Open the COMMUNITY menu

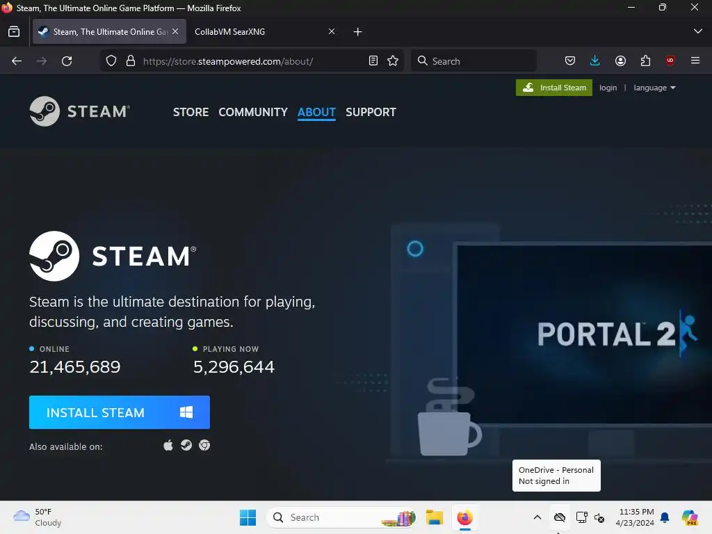(x=253, y=112)
